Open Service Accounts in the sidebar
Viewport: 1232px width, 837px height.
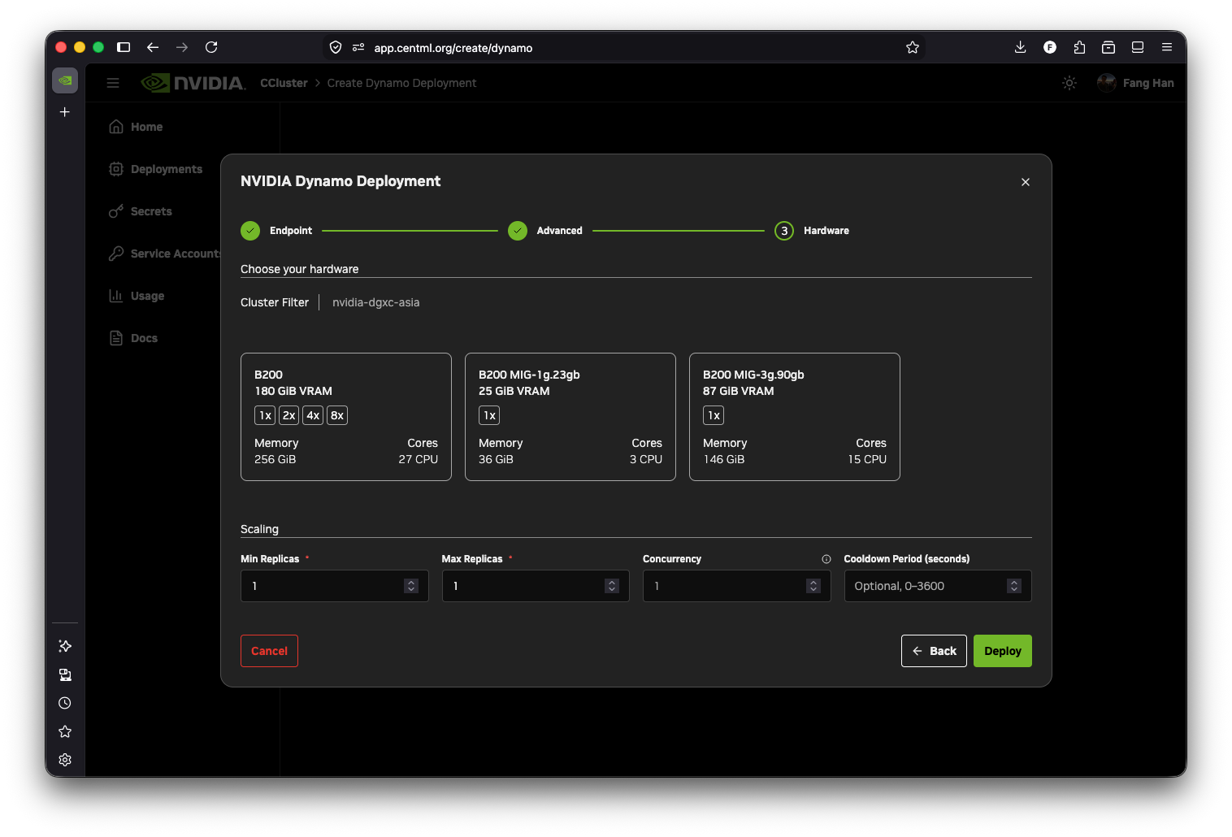164,254
